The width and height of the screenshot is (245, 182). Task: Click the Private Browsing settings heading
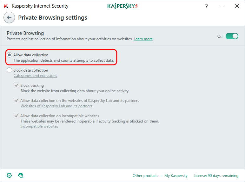pyautogui.click(x=53, y=18)
